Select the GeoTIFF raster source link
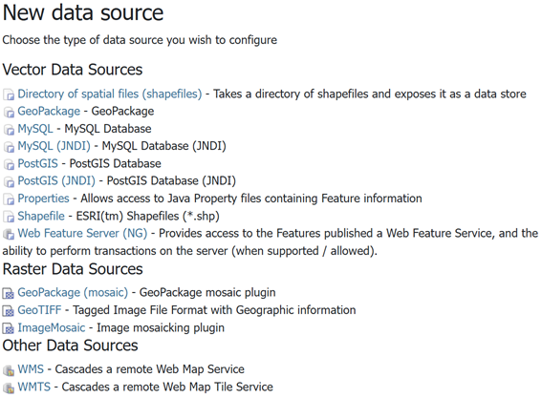 click(39, 310)
